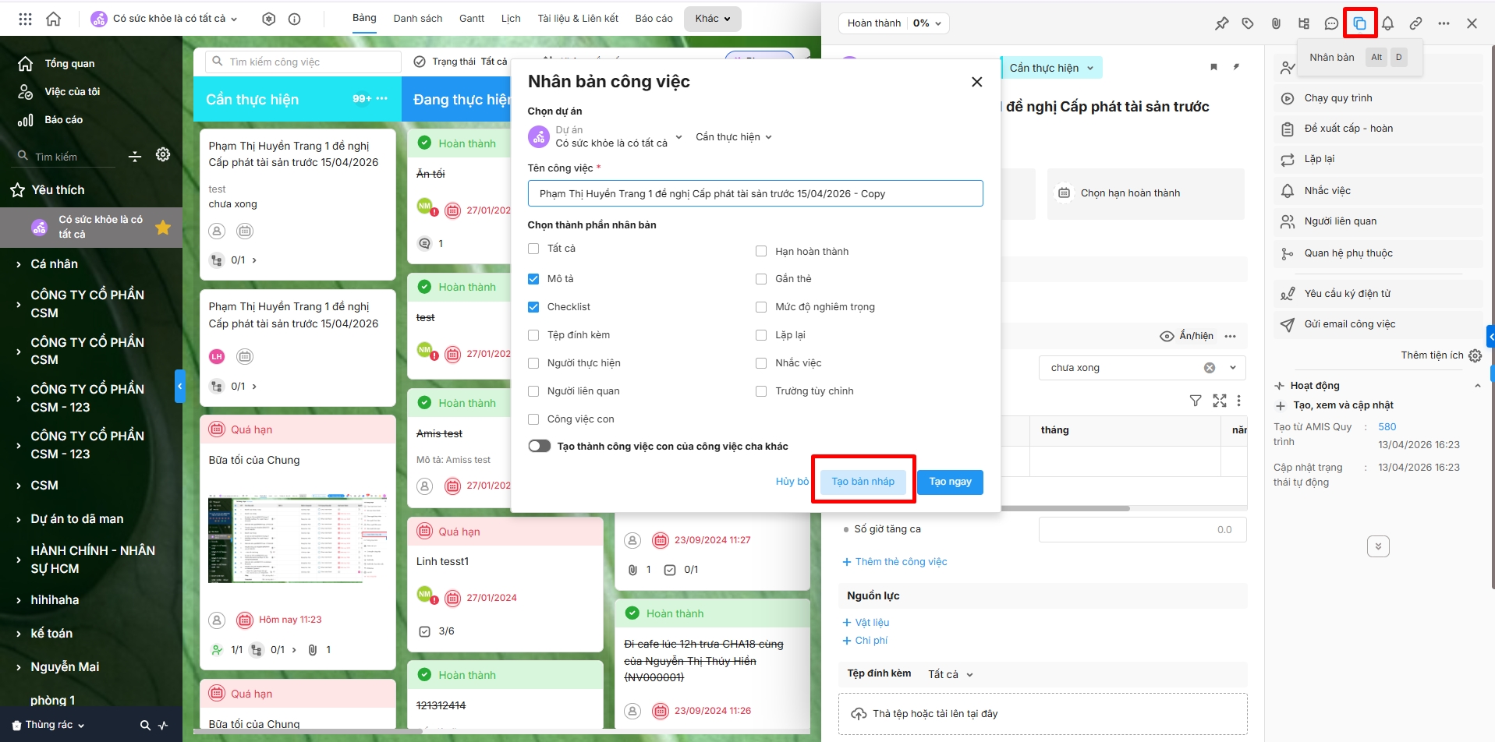The height and width of the screenshot is (742, 1495).
Task: Open Thêm tiện ích settings gear
Action: coord(1475,355)
